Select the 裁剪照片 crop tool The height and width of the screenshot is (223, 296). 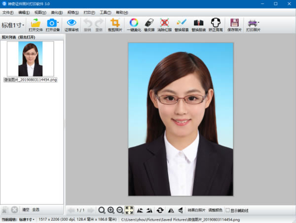115,23
